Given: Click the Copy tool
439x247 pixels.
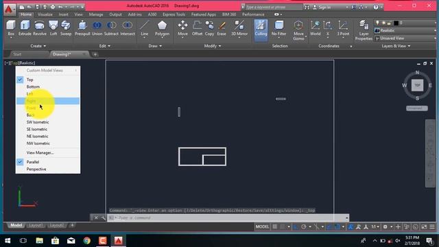Looking at the screenshot, I should [209, 28].
